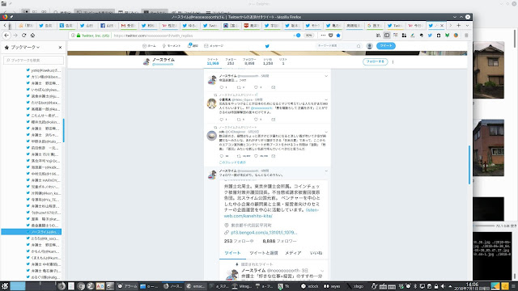
Task: Click the four-squares extension icon in toolbar
Action: (x=404, y=36)
